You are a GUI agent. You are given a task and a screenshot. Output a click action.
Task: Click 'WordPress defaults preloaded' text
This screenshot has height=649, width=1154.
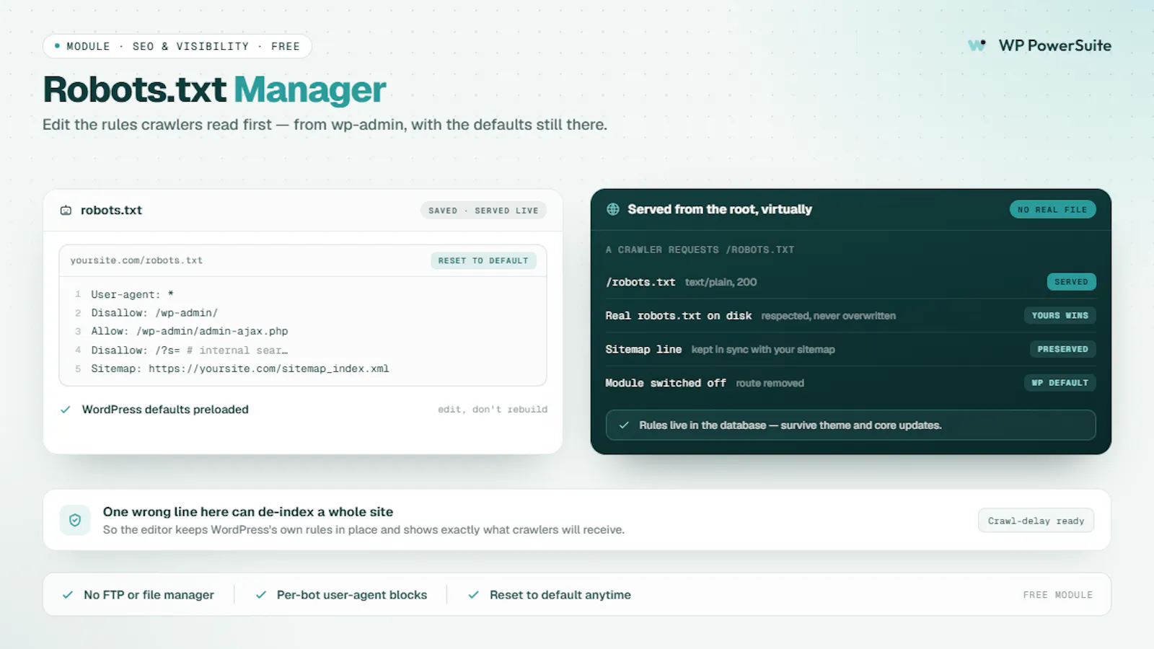pyautogui.click(x=165, y=410)
